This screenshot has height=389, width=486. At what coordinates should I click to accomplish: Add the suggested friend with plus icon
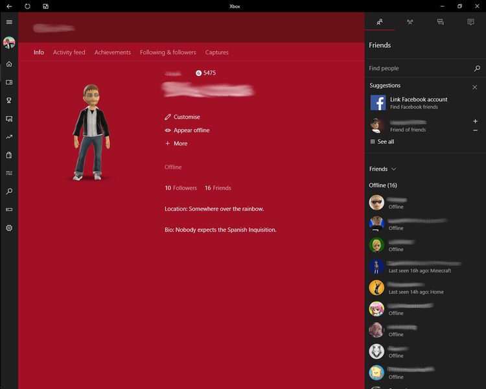click(475, 121)
